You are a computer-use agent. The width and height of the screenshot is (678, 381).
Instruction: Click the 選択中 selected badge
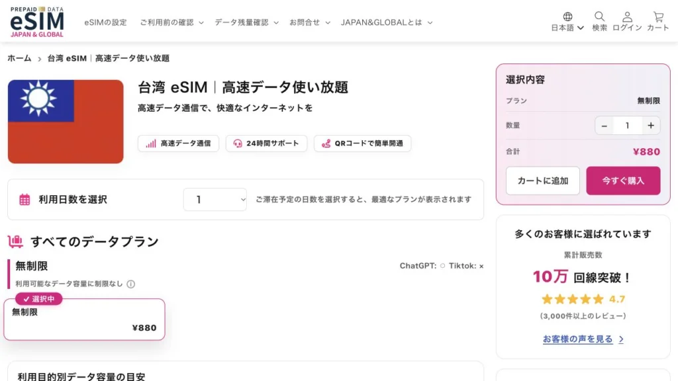pyautogui.click(x=39, y=299)
